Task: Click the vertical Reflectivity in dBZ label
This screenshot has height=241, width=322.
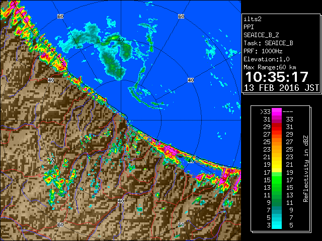Action: [306, 169]
